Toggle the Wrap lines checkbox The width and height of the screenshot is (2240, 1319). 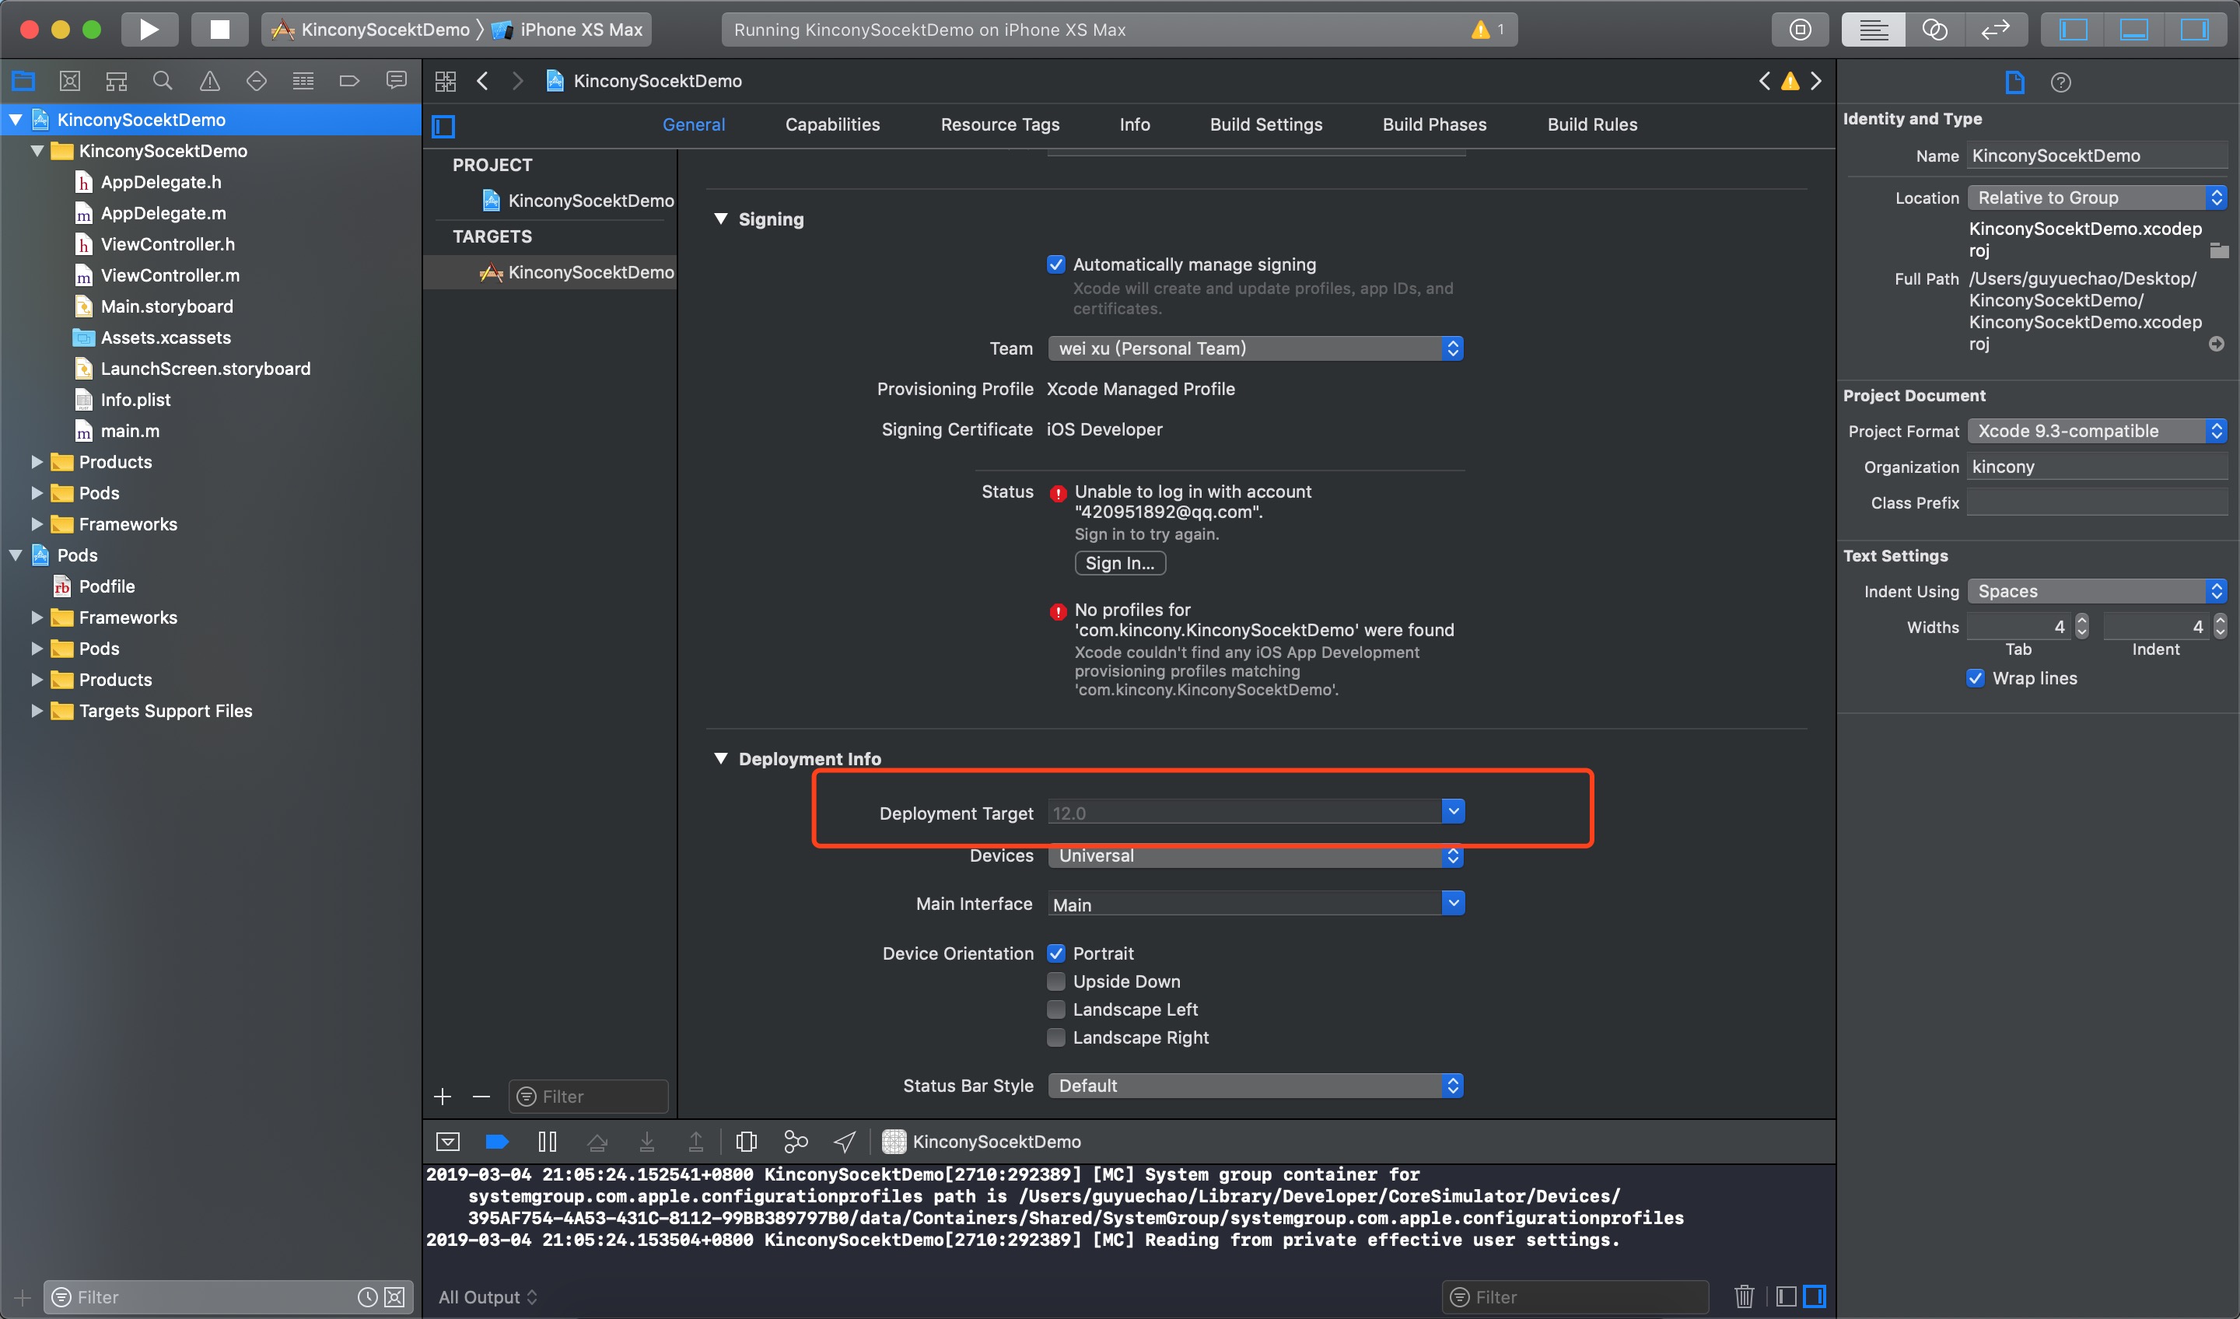click(x=1975, y=678)
